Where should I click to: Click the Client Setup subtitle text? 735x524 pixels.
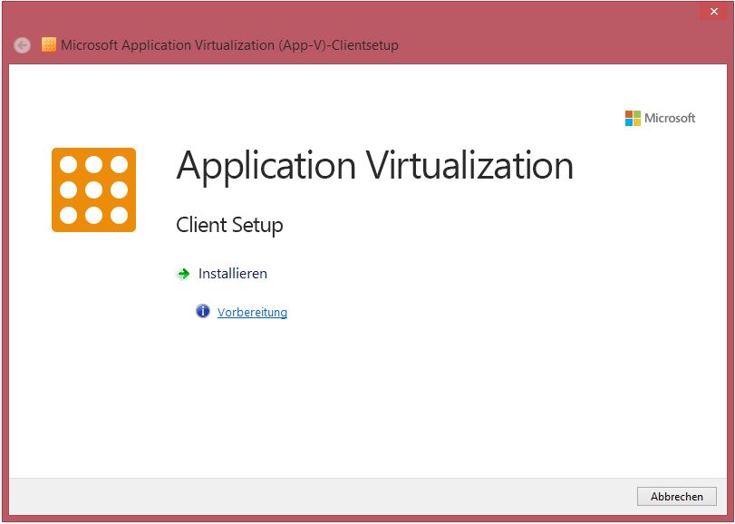(x=228, y=225)
